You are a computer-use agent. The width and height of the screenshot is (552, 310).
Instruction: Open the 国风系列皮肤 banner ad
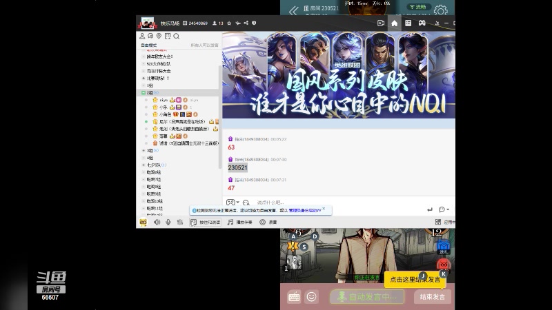coord(338,75)
